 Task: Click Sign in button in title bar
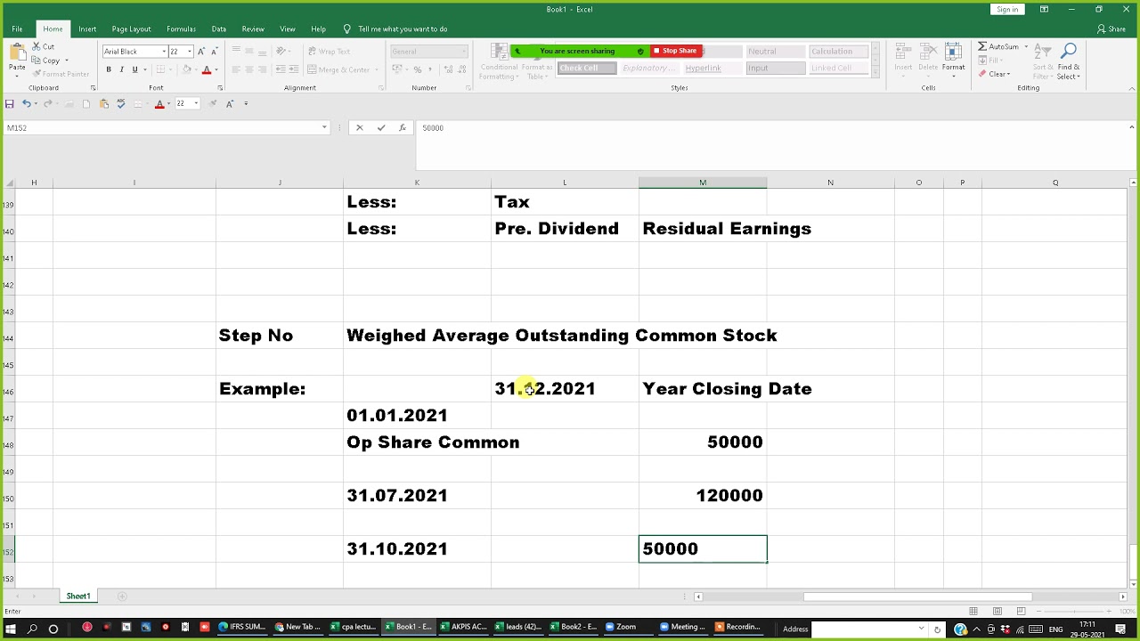pos(1007,9)
